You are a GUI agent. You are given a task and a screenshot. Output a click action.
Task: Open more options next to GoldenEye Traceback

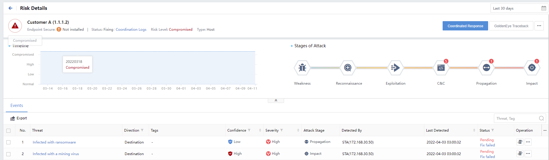(x=539, y=26)
